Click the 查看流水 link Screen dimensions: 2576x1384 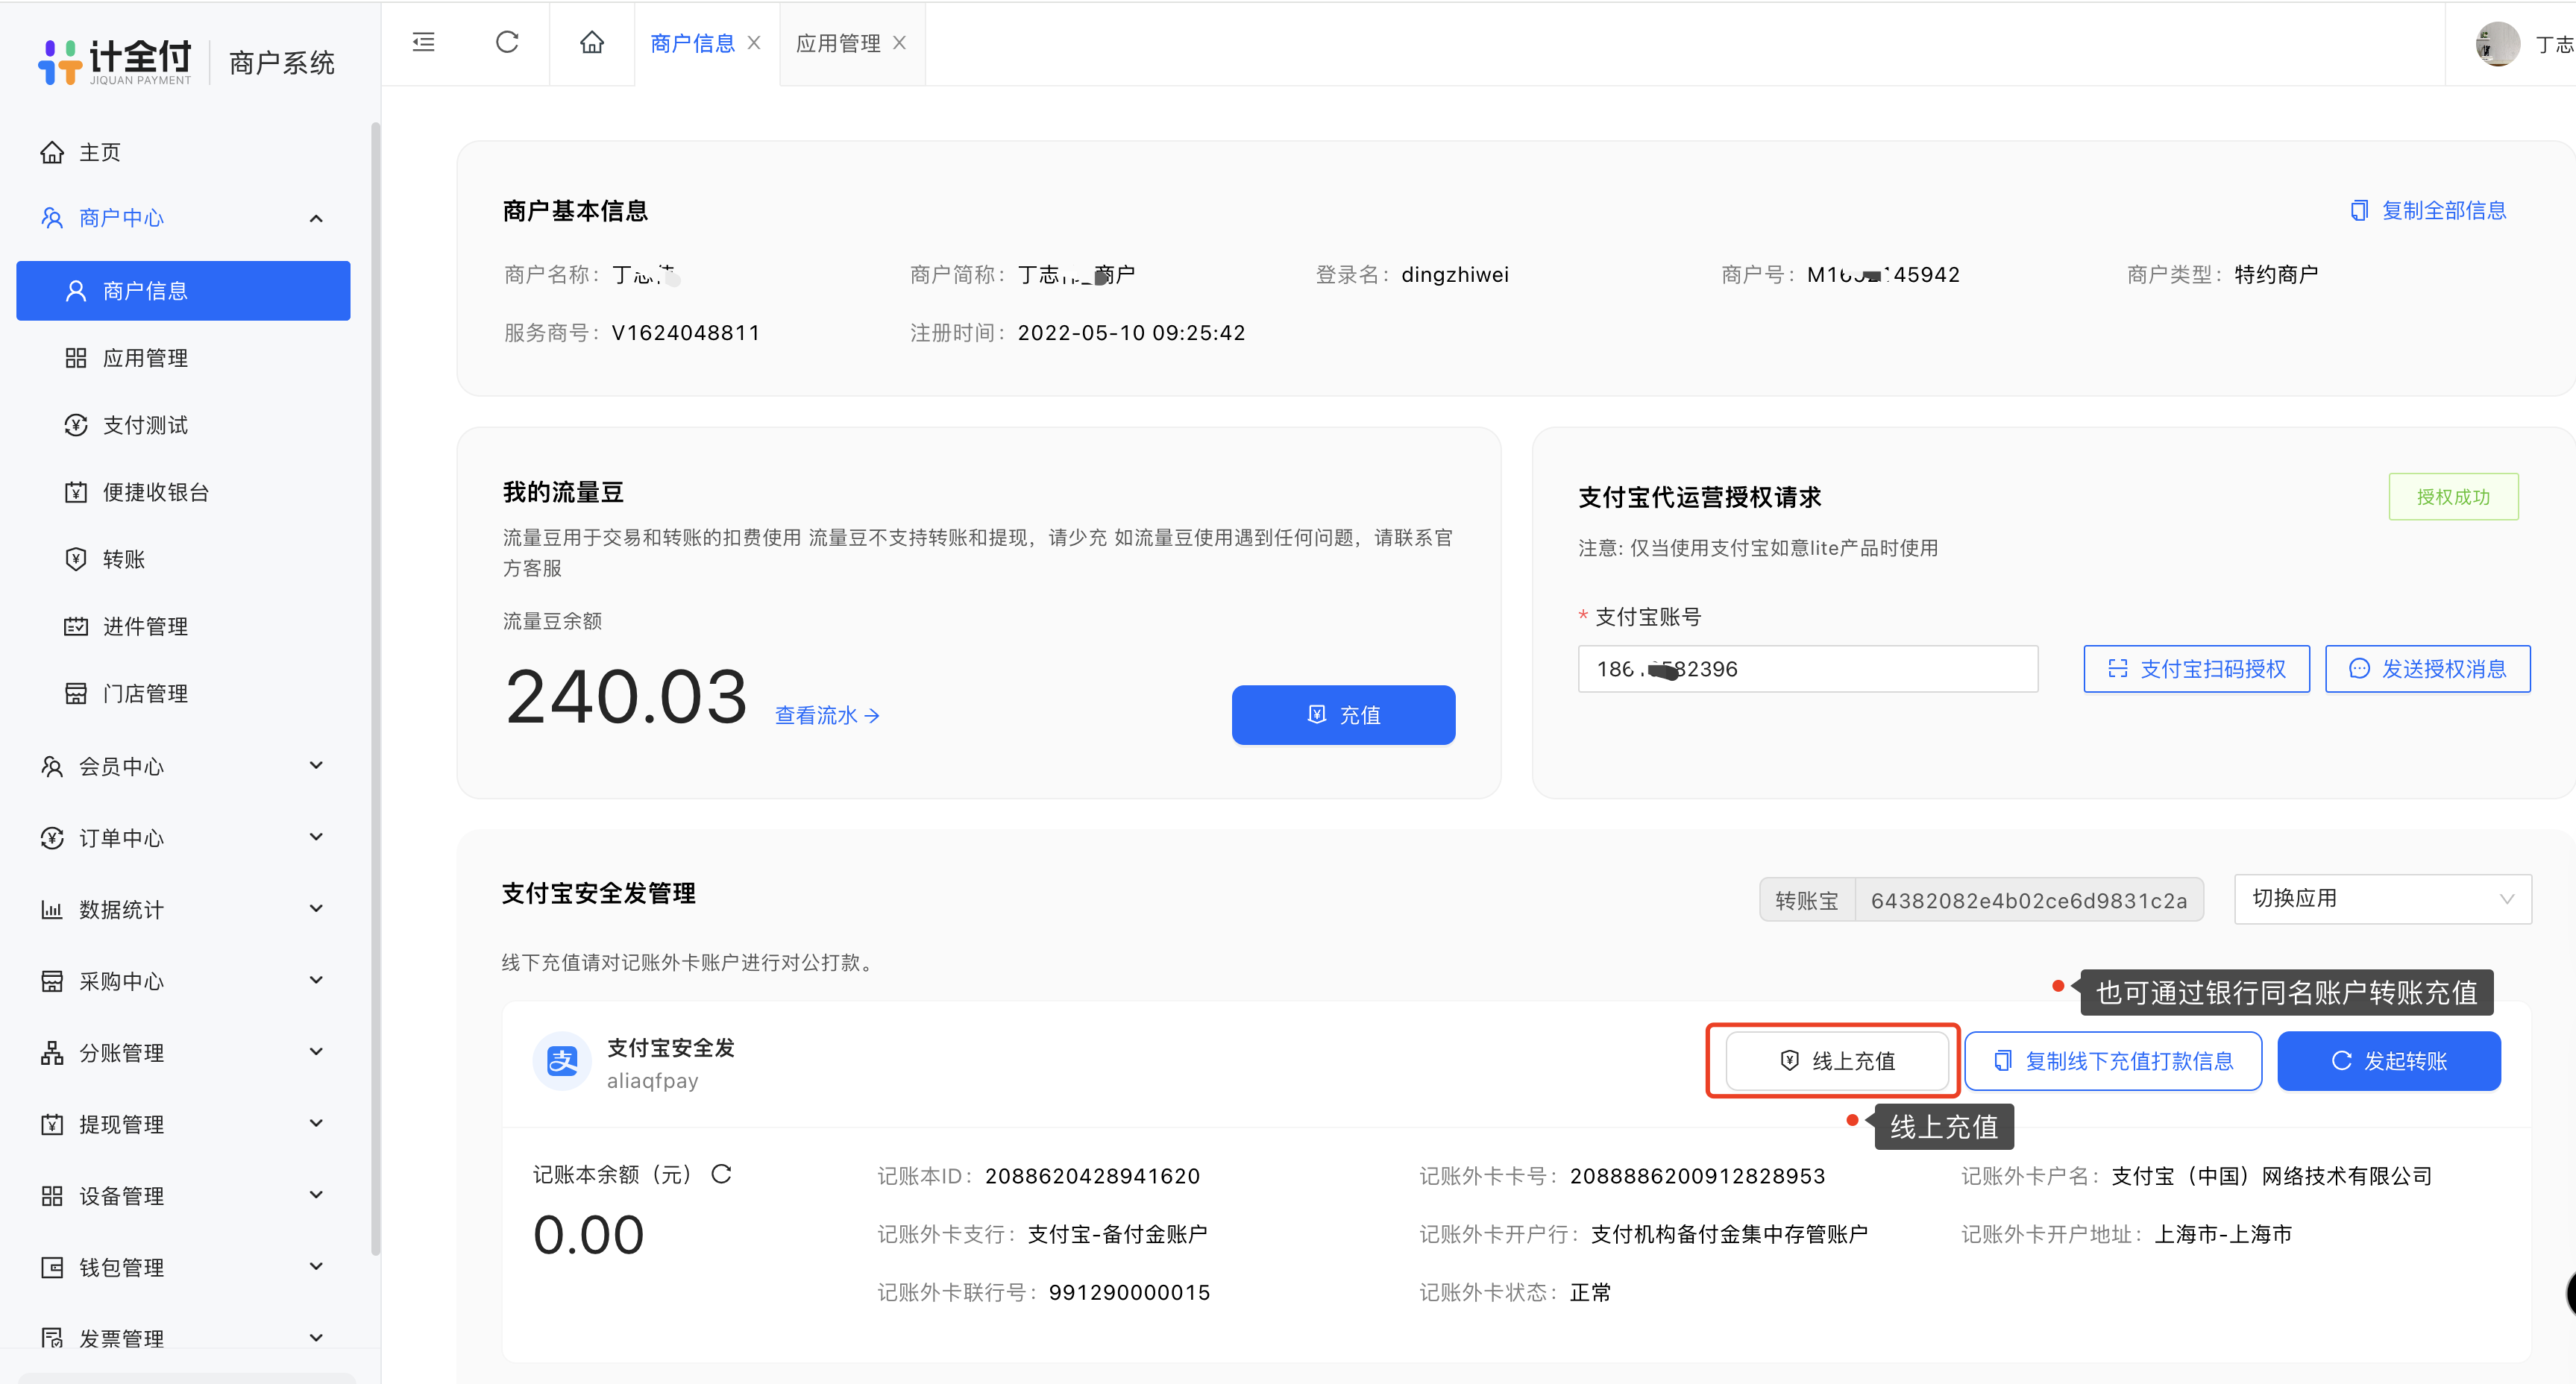(828, 715)
